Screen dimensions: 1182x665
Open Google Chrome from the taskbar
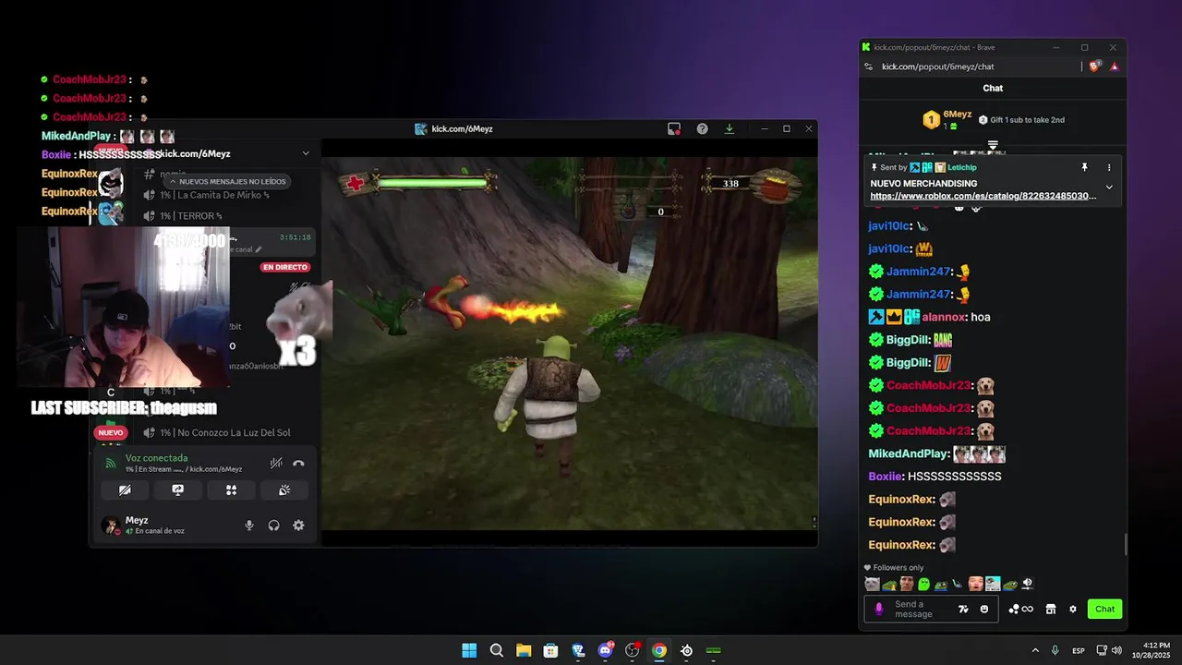click(x=659, y=650)
